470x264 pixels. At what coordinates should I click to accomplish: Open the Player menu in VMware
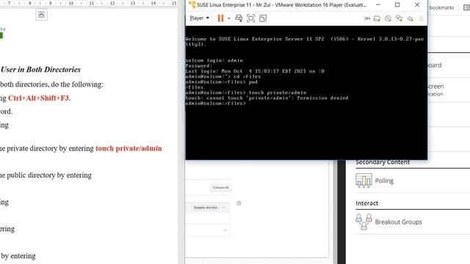pyautogui.click(x=199, y=18)
